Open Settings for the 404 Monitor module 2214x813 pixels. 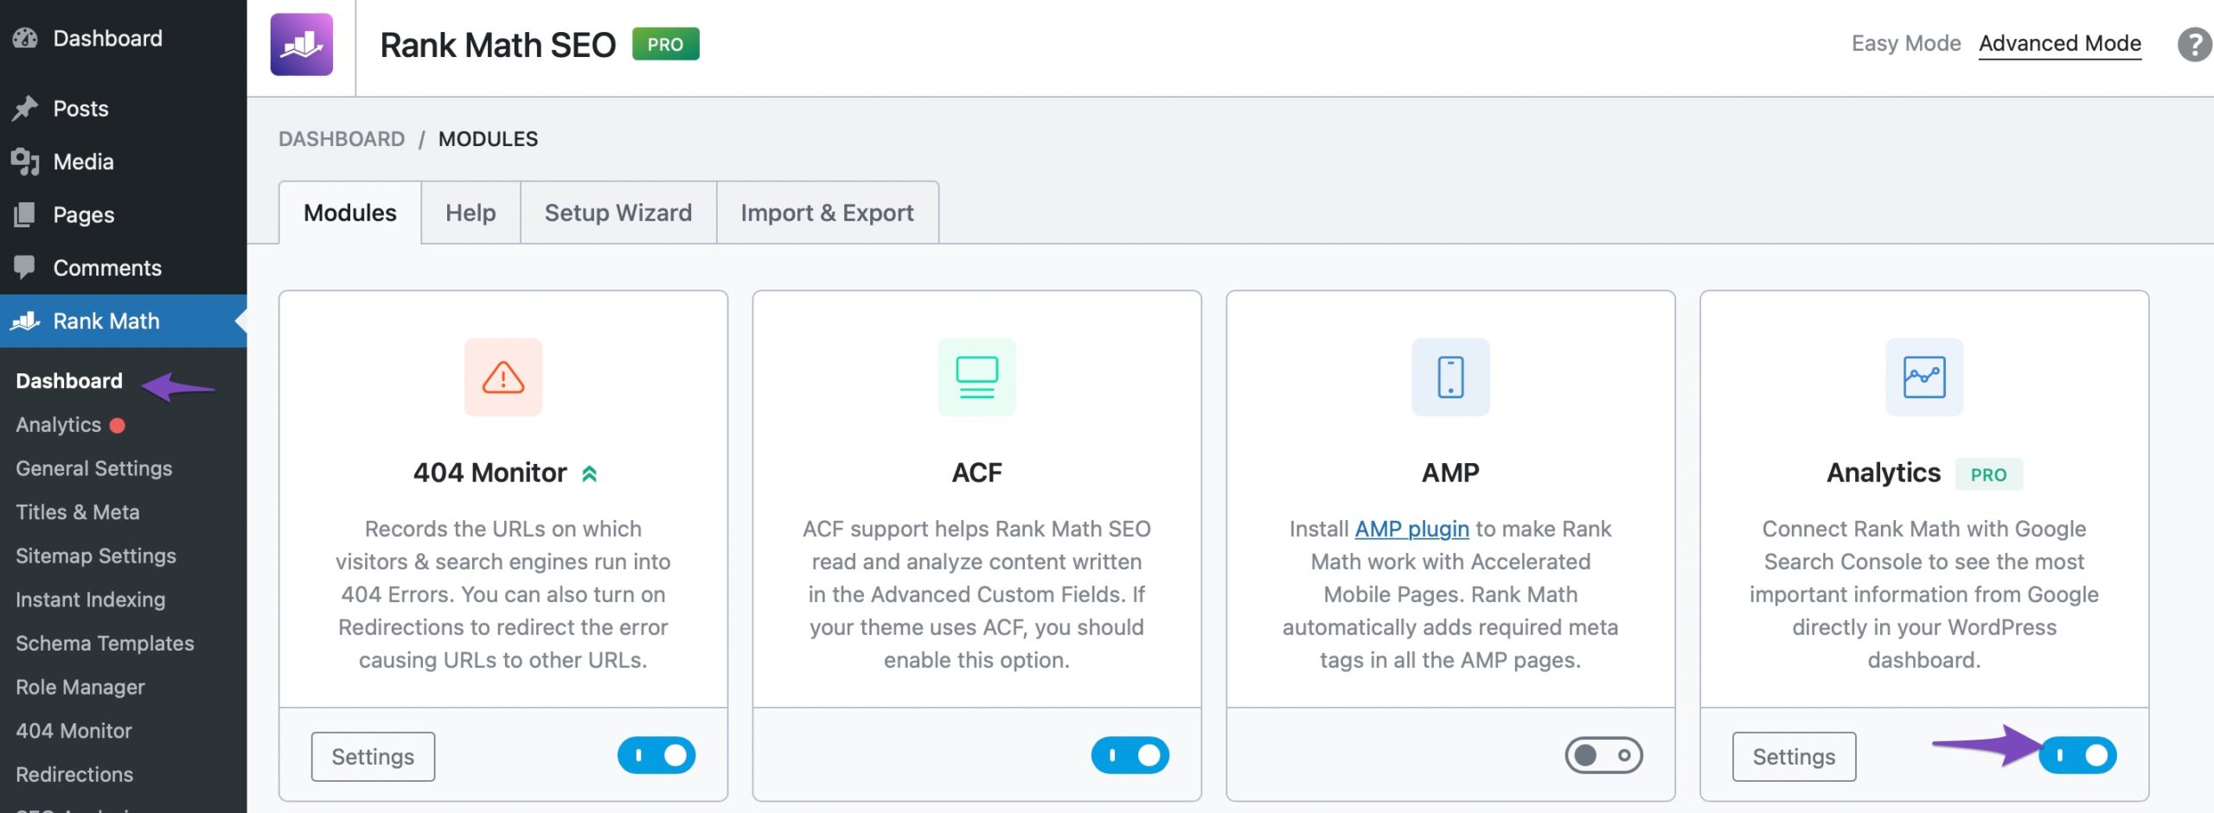click(x=373, y=757)
